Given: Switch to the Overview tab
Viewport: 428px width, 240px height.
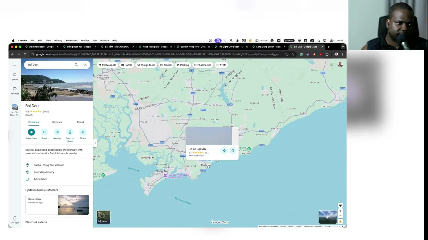Looking at the screenshot, I should pyautogui.click(x=34, y=122).
